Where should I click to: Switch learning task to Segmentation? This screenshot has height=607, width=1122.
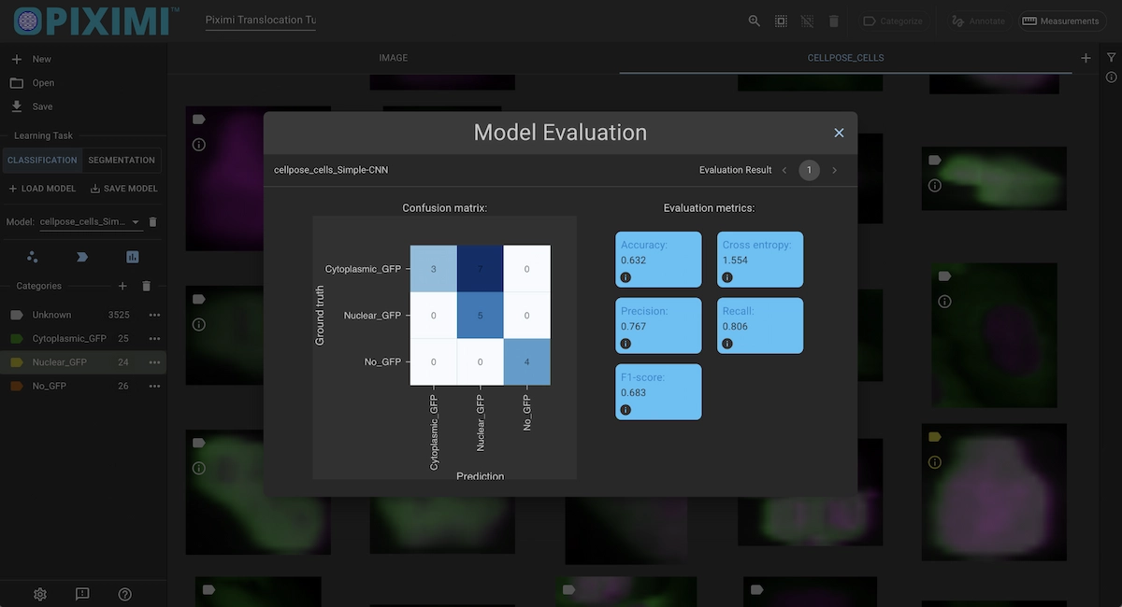click(x=122, y=161)
